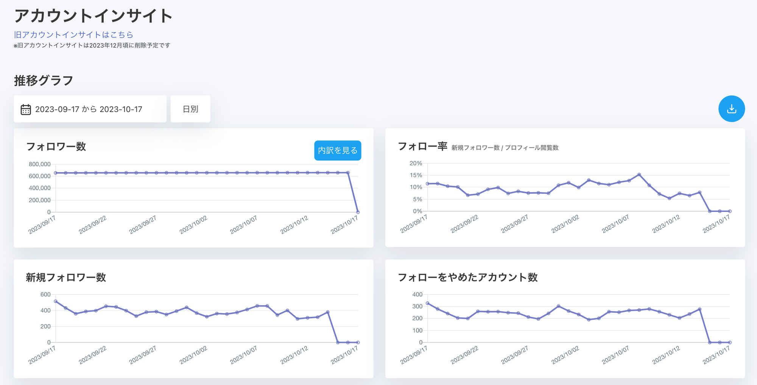Click the 2023-09-17 から 2023-10-17 date range field
The image size is (757, 385).
point(90,109)
